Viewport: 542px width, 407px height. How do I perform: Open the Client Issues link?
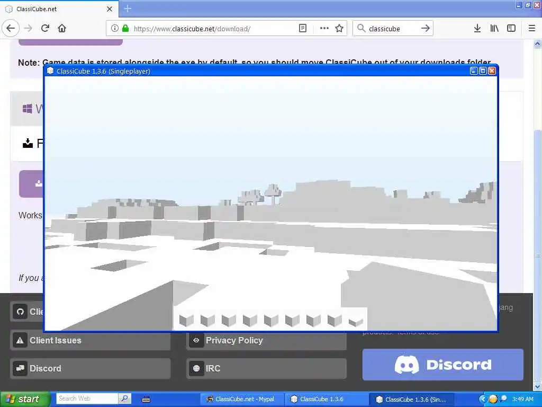tap(90, 341)
